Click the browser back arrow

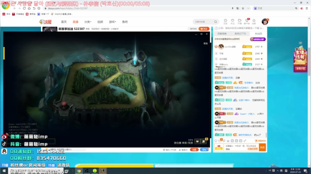point(15,8)
